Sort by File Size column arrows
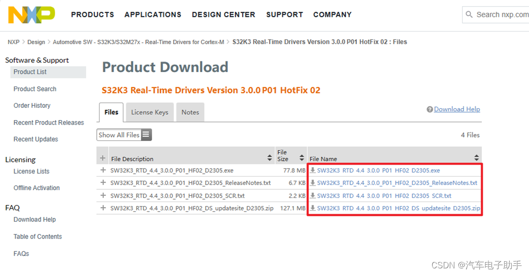529x274 pixels. coord(302,158)
